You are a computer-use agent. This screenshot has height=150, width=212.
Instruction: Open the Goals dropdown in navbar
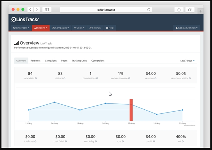click(x=79, y=28)
